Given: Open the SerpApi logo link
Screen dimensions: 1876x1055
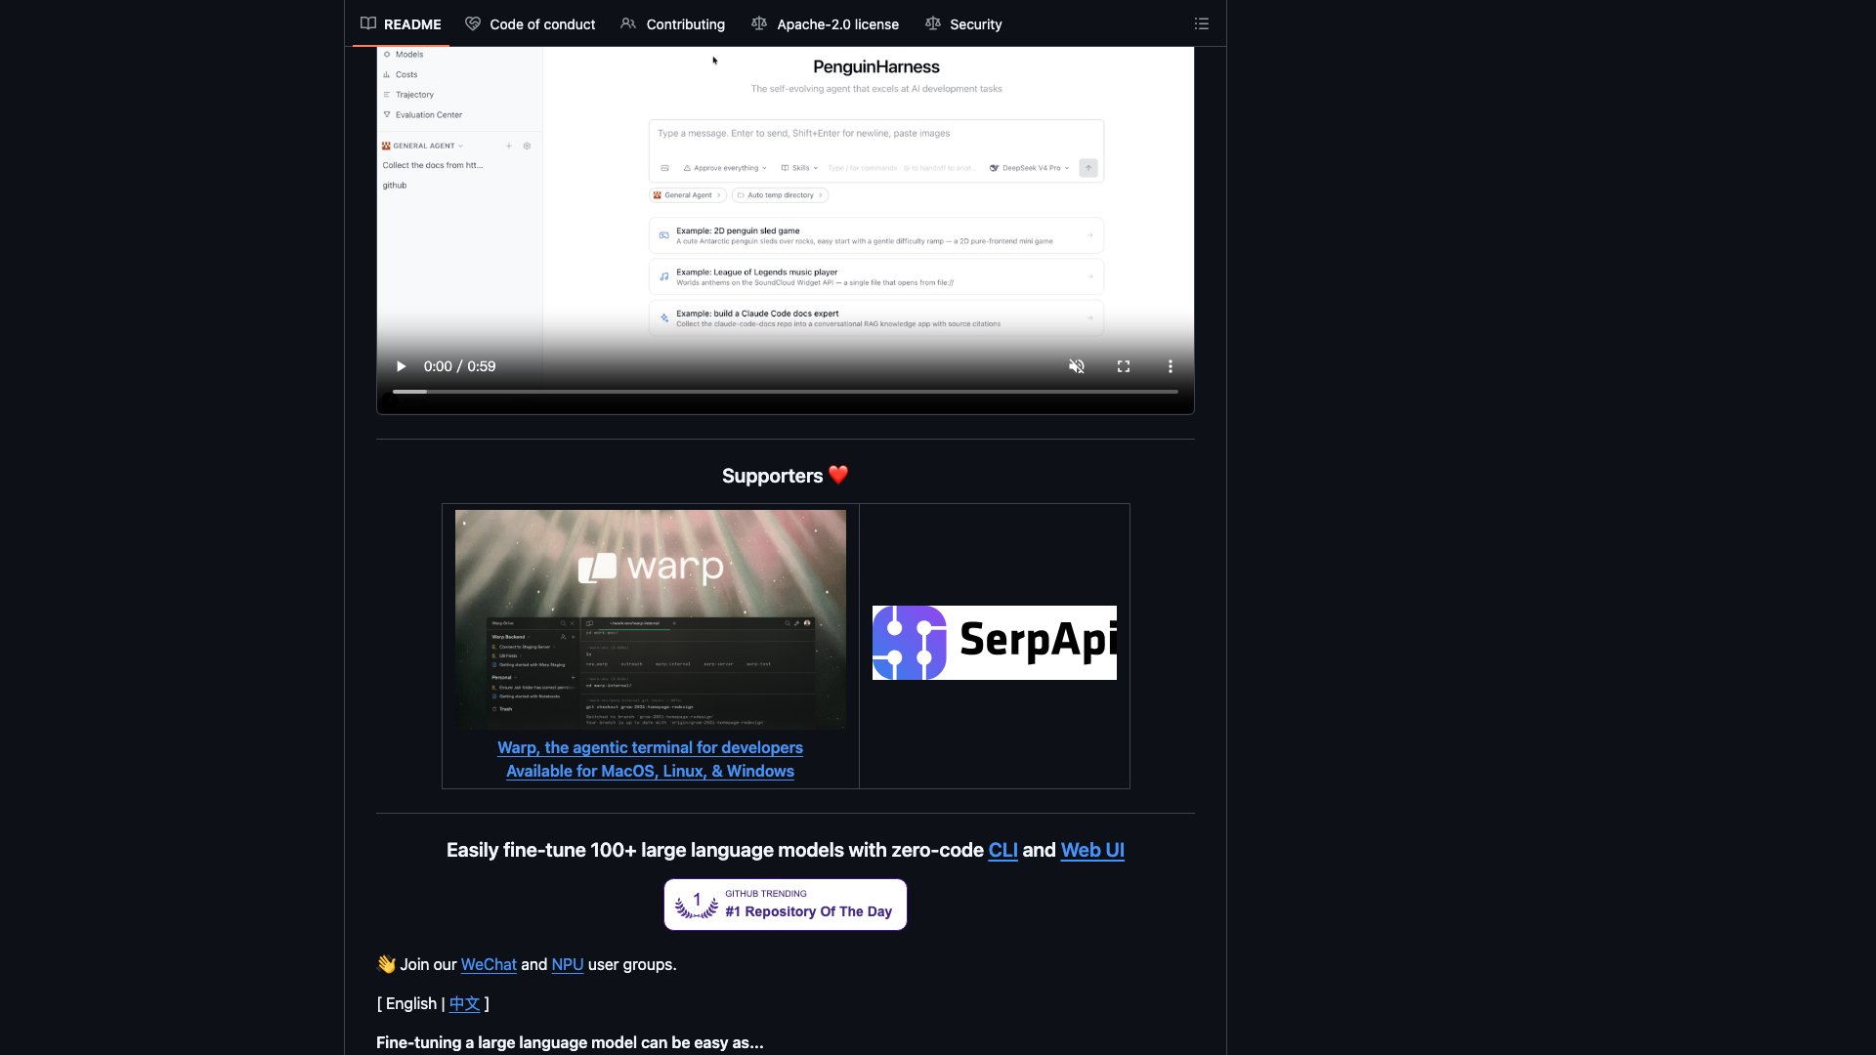Looking at the screenshot, I should (x=995, y=643).
